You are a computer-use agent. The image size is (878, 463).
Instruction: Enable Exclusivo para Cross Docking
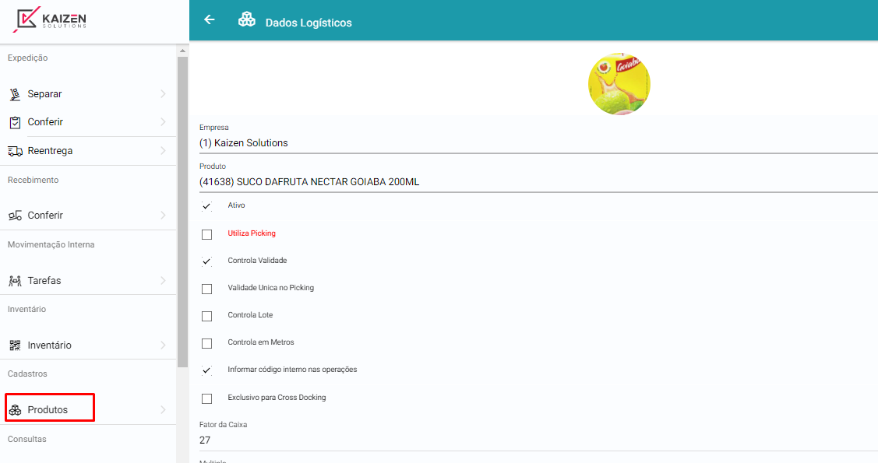click(206, 398)
